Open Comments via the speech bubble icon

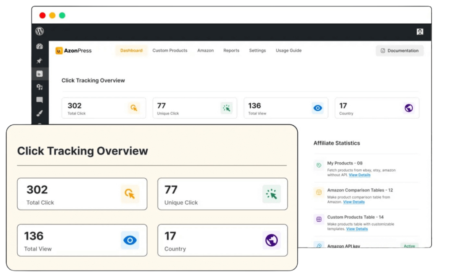tap(40, 100)
